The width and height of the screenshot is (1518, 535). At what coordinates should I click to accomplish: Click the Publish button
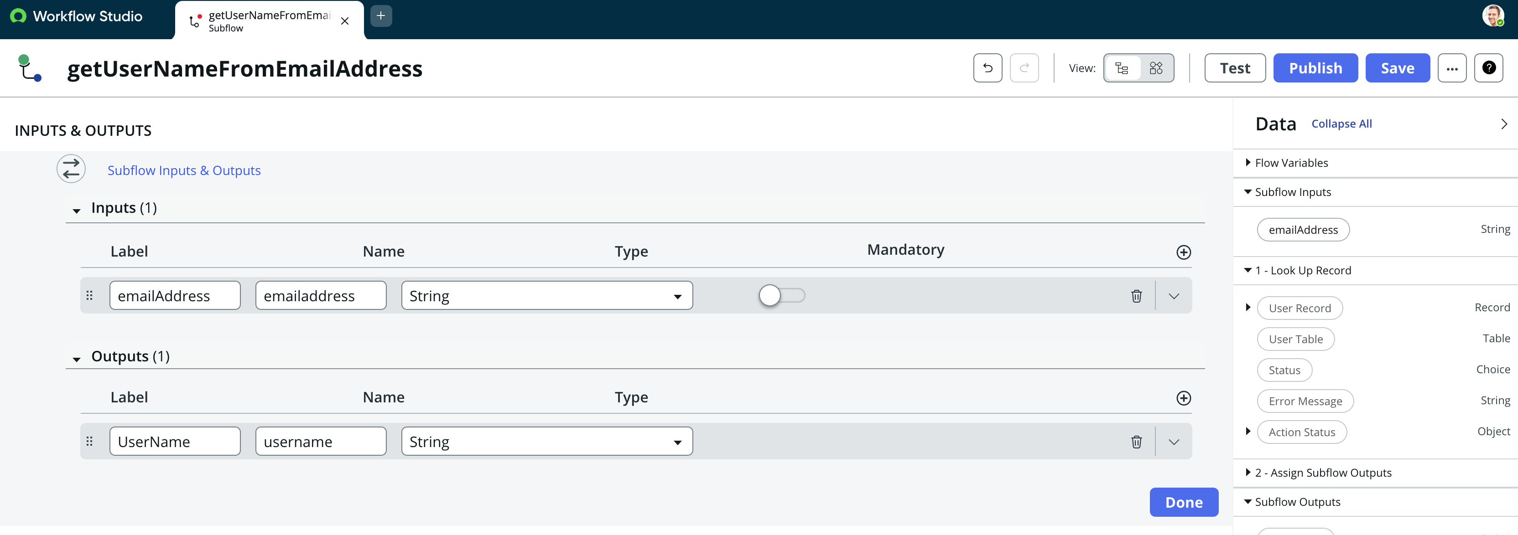1315,68
